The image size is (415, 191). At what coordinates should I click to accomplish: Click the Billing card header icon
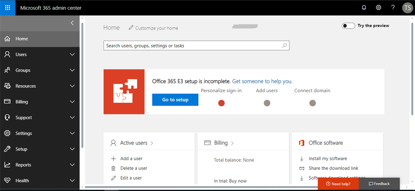(207, 143)
